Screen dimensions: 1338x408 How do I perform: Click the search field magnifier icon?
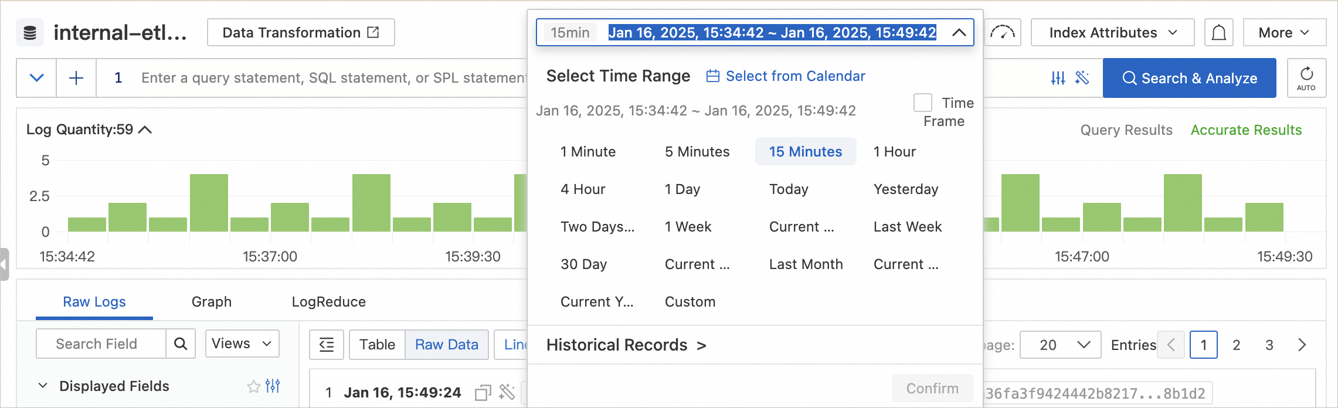click(181, 344)
